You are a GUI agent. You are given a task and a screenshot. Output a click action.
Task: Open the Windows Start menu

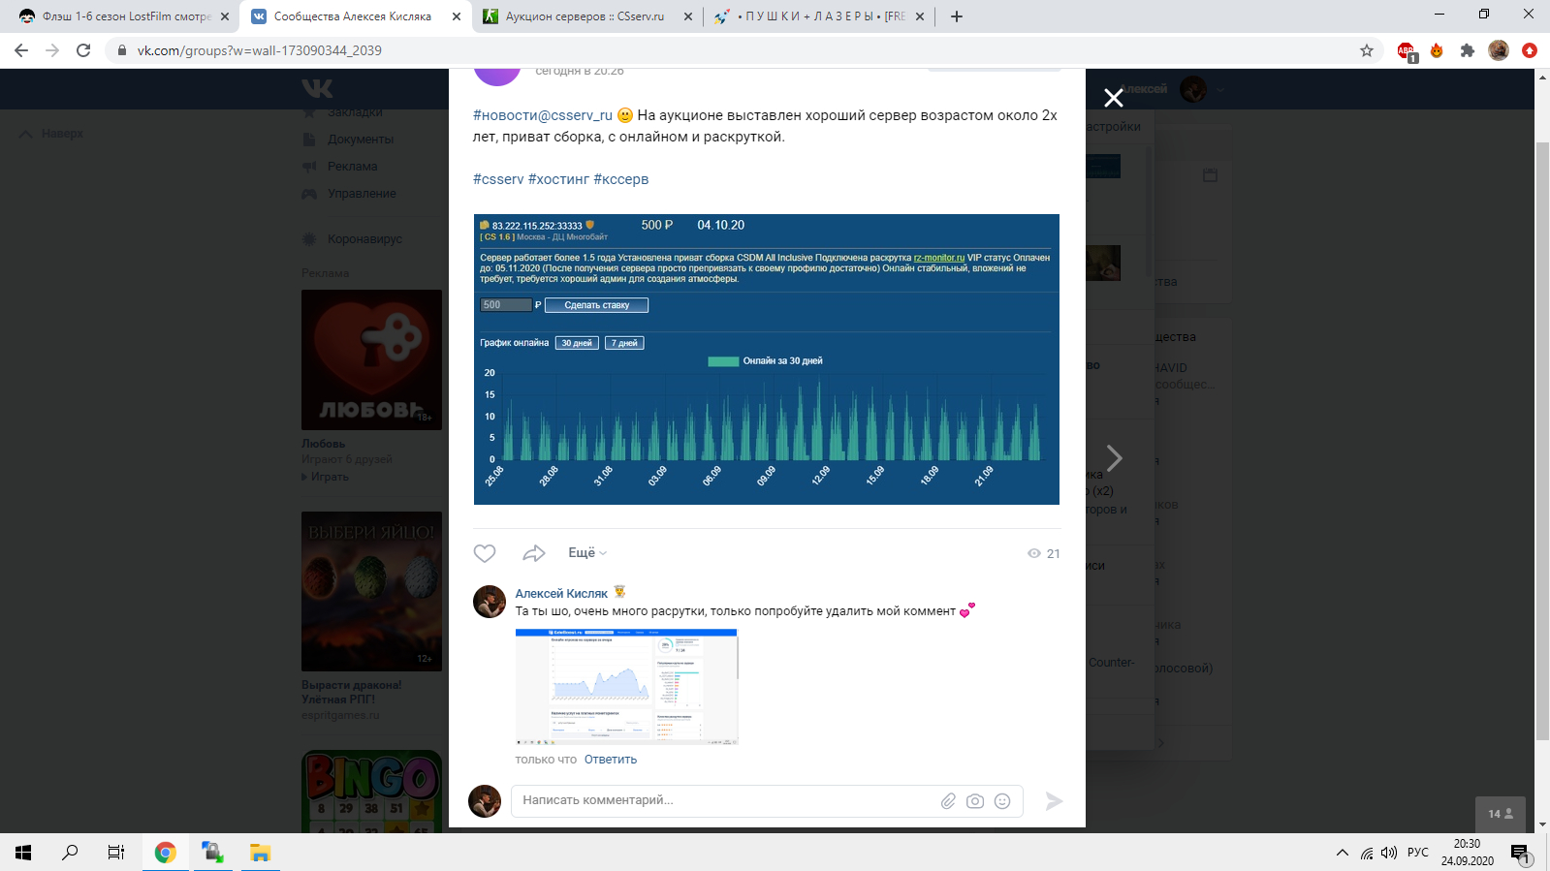tap(23, 853)
